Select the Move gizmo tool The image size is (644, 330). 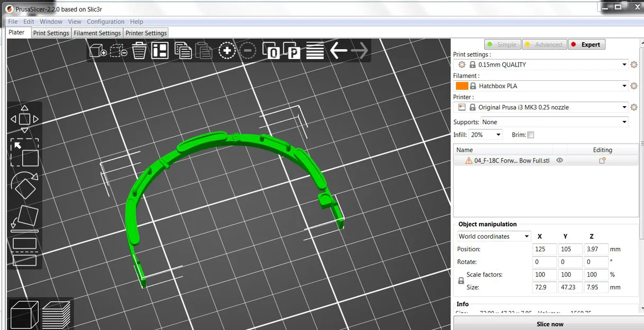click(25, 119)
